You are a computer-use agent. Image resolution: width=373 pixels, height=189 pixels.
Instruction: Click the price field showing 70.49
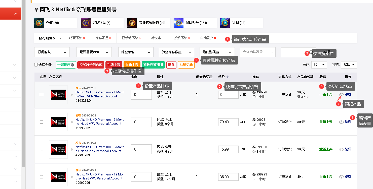point(228,122)
